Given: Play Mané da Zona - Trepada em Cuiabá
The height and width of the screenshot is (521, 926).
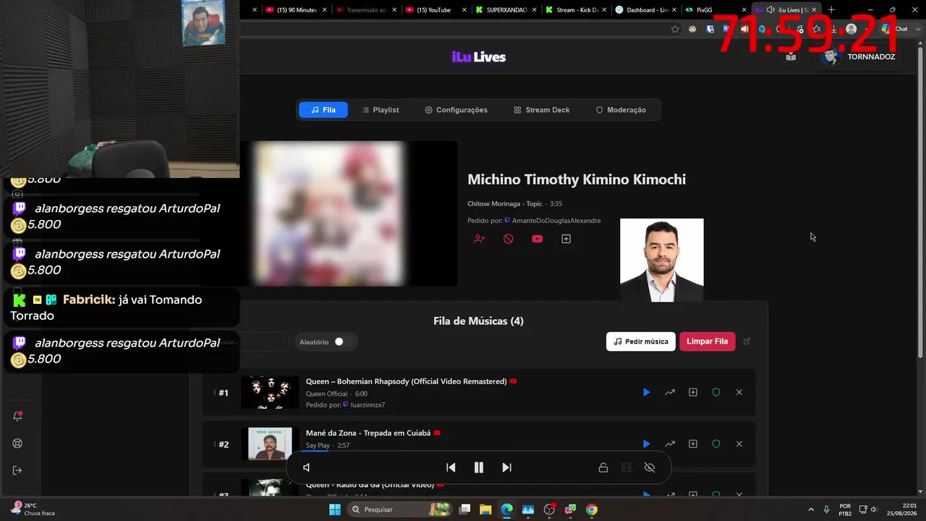Looking at the screenshot, I should tap(646, 444).
